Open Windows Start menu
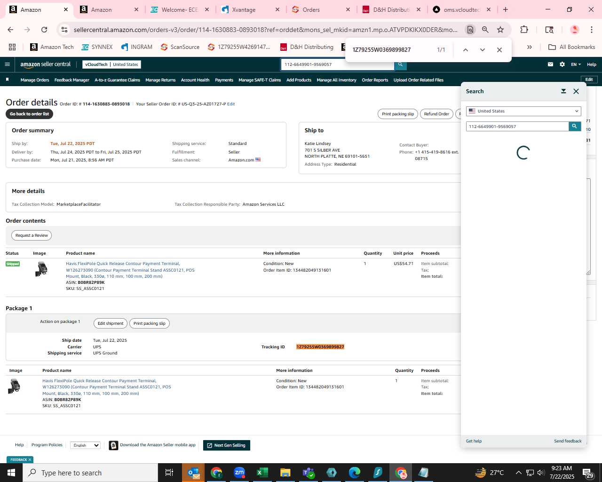602x482 pixels. pos(11,473)
